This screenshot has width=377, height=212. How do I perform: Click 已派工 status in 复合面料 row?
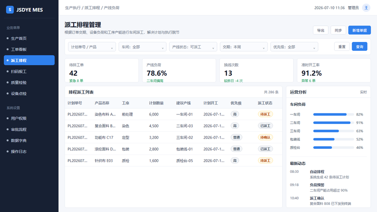[x=265, y=126]
